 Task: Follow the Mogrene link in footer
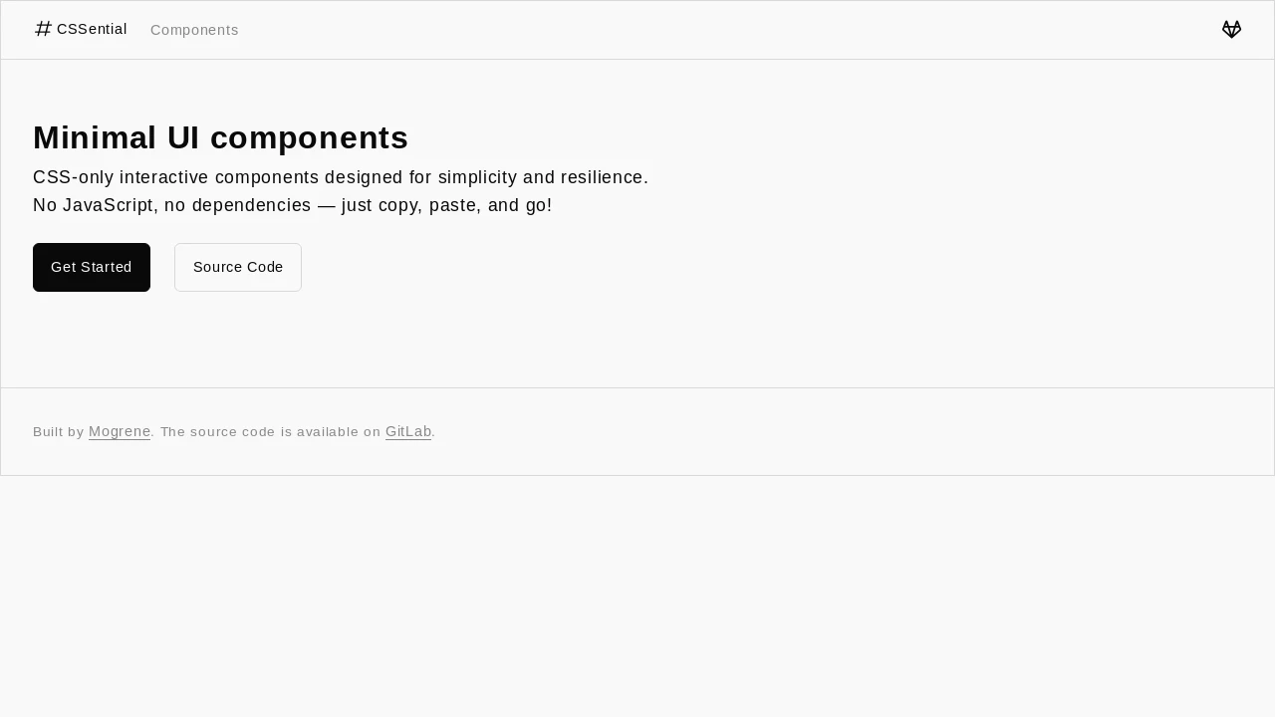[x=120, y=431]
